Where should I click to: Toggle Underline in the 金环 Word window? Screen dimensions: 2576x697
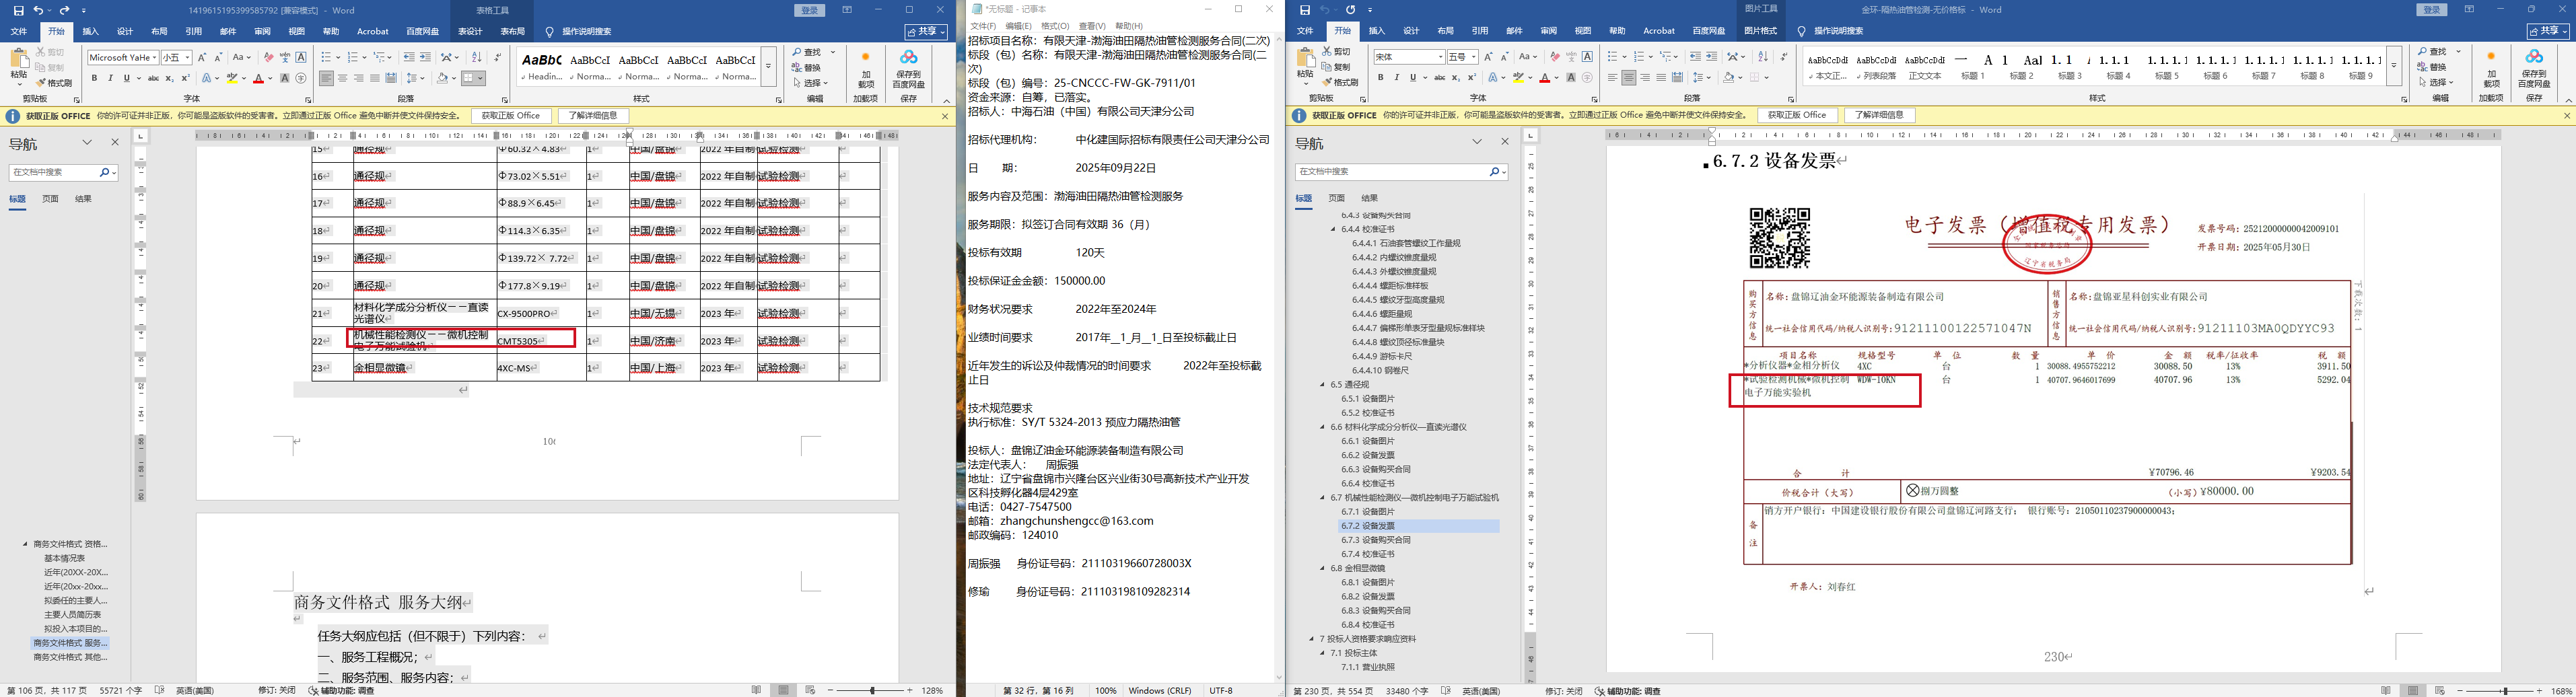pyautogui.click(x=1412, y=77)
